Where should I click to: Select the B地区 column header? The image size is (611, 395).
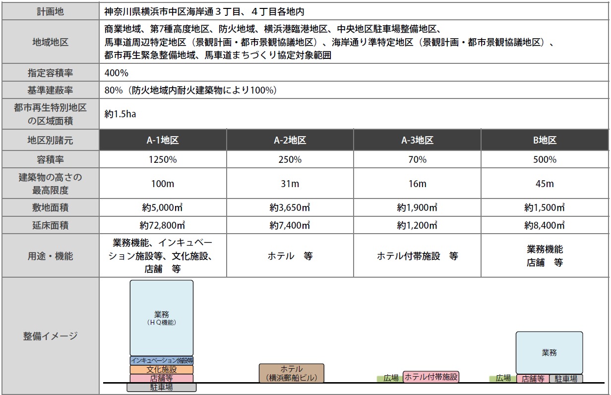pyautogui.click(x=545, y=140)
